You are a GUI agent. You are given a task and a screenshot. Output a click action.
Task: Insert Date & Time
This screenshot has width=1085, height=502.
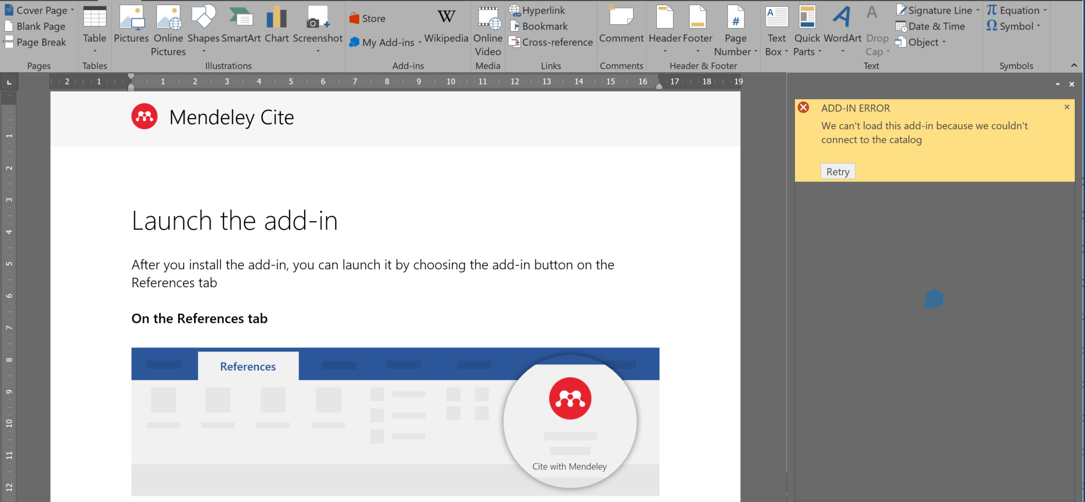(930, 26)
